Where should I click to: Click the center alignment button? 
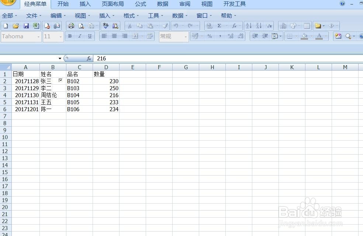coord(114,36)
